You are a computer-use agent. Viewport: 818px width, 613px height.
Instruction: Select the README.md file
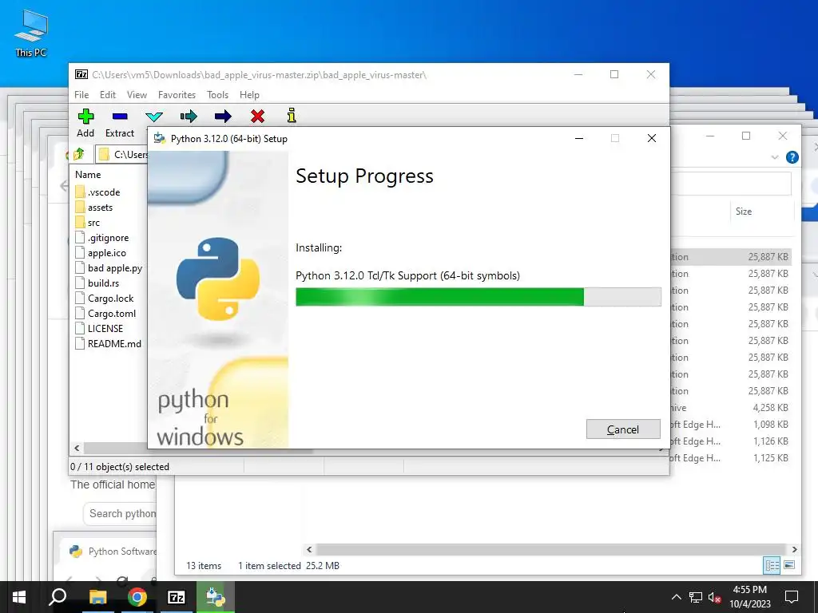114,343
